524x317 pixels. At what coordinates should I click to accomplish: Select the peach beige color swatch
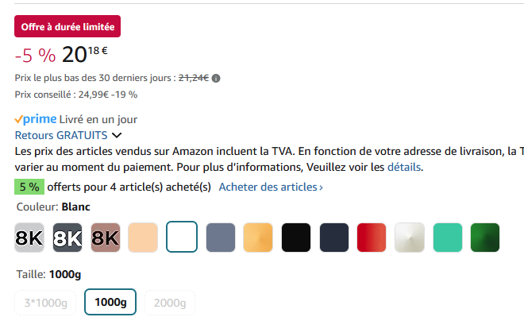[143, 238]
